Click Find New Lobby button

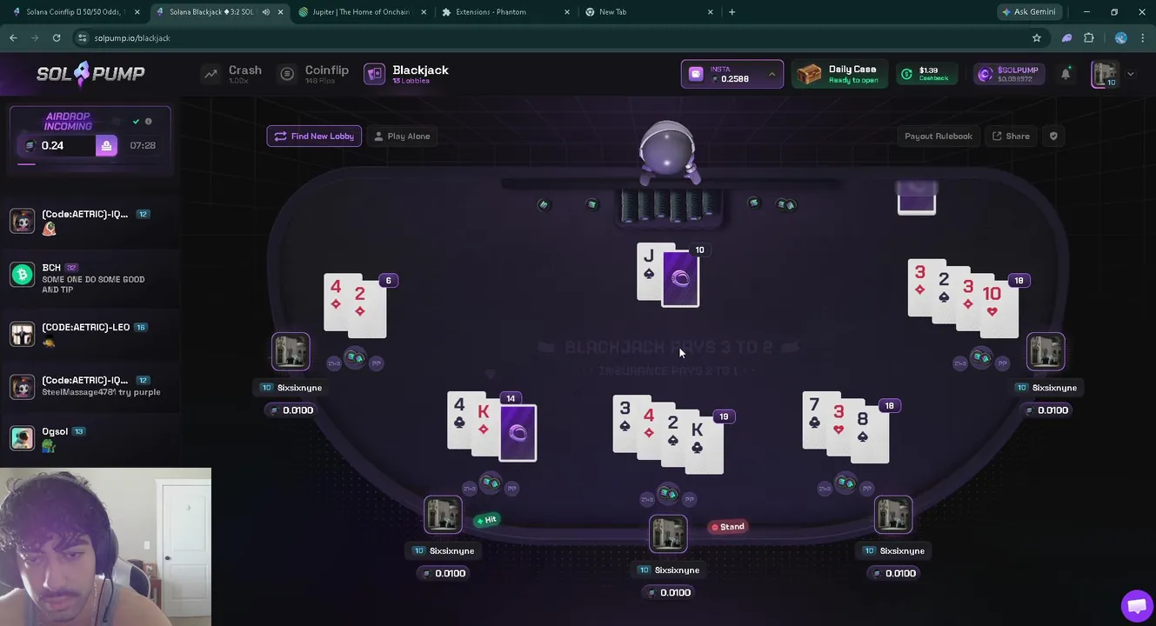point(314,137)
